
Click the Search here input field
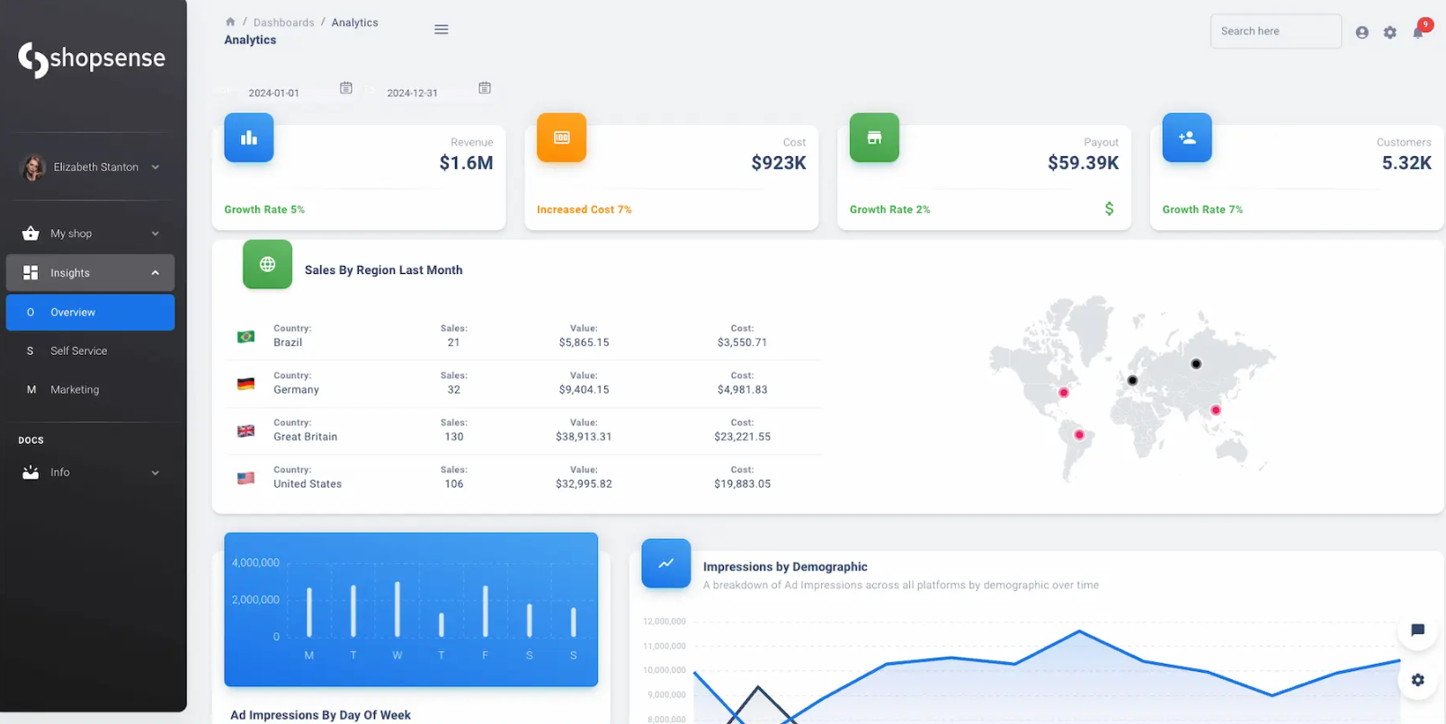click(x=1274, y=31)
